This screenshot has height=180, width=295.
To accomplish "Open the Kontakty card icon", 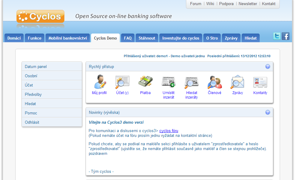I will (260, 82).
